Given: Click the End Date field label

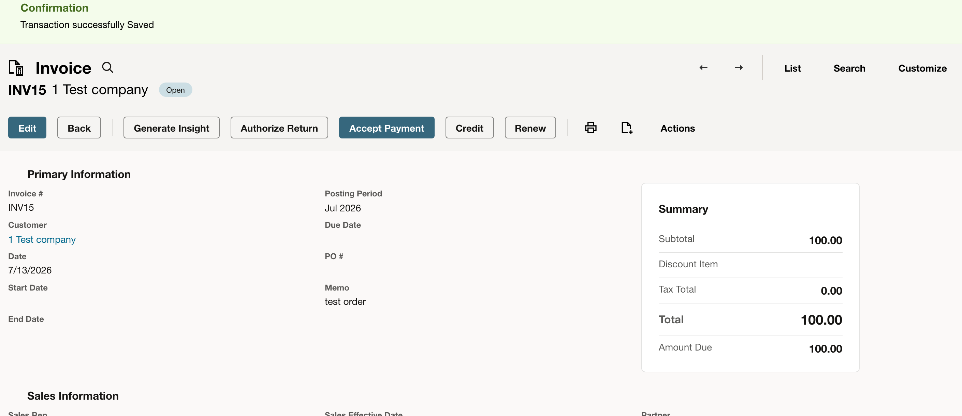Looking at the screenshot, I should tap(26, 319).
